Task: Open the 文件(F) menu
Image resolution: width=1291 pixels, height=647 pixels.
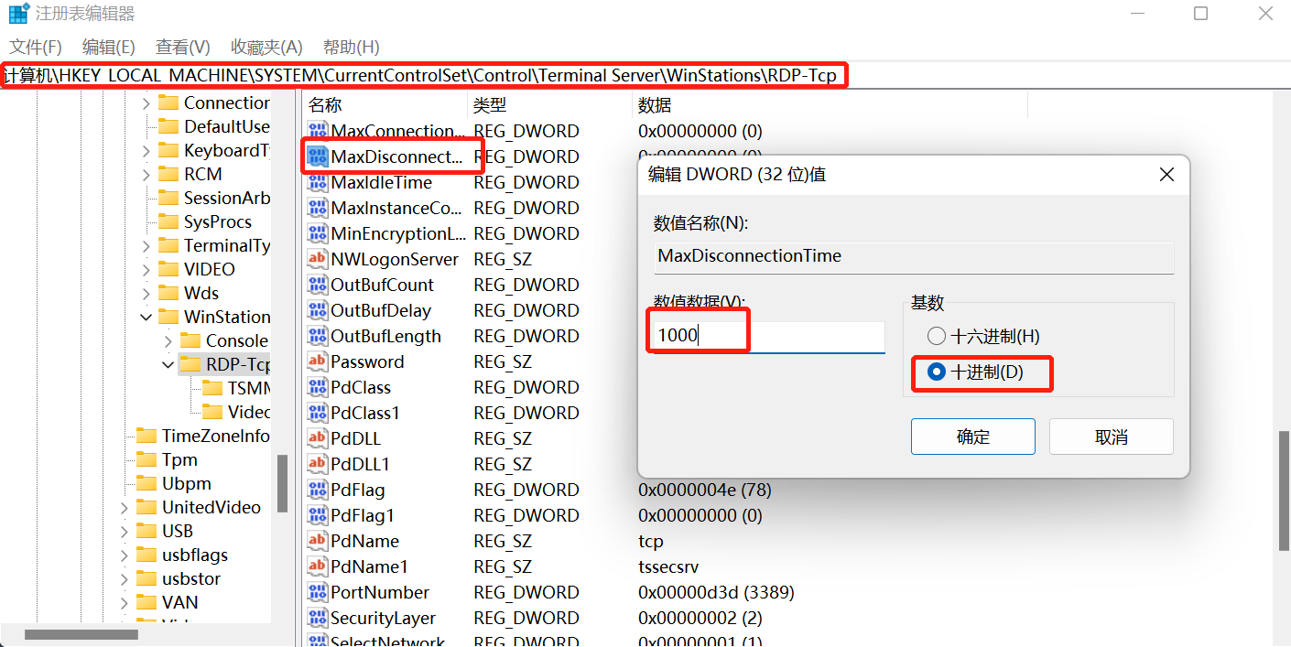Action: coord(36,47)
